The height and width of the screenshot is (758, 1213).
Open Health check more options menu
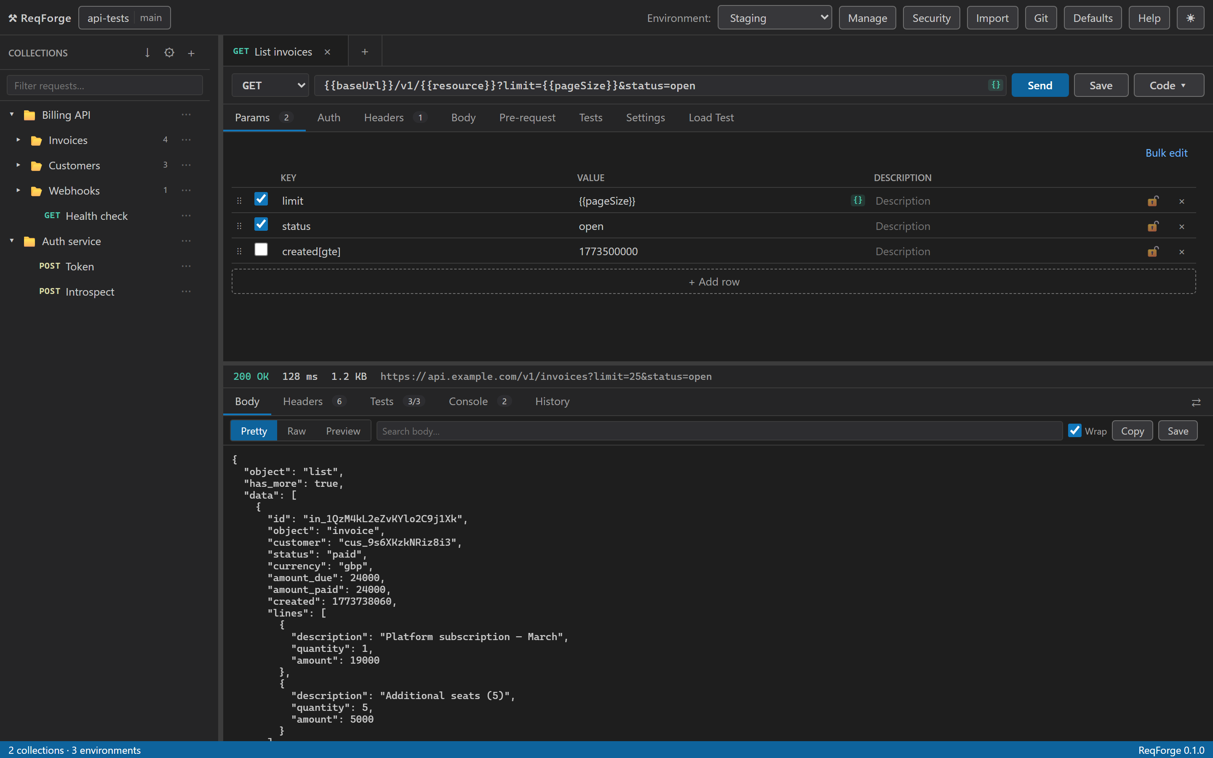click(x=186, y=216)
